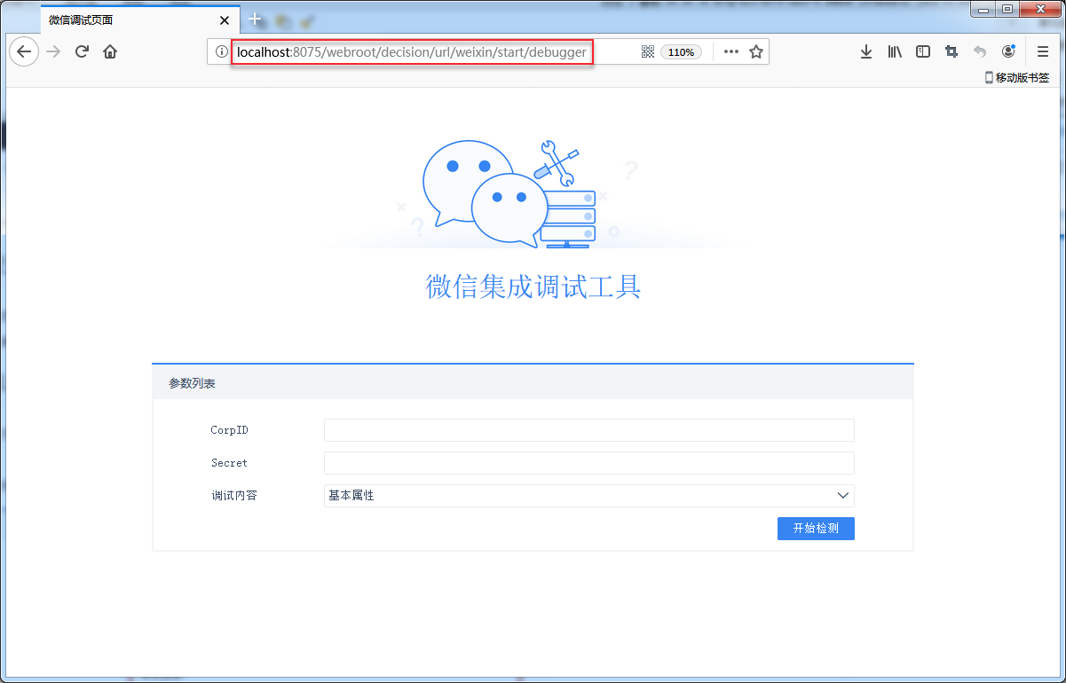Viewport: 1066px width, 683px height.
Task: Click the undo arrow toolbar icon
Action: (x=980, y=52)
